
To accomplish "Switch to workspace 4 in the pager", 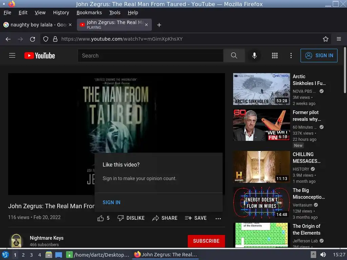I will tap(40, 255).
